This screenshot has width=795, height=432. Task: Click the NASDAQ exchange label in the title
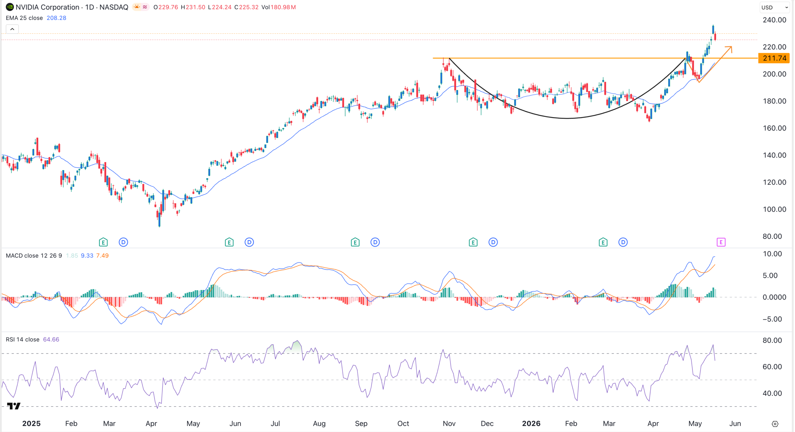click(x=114, y=7)
